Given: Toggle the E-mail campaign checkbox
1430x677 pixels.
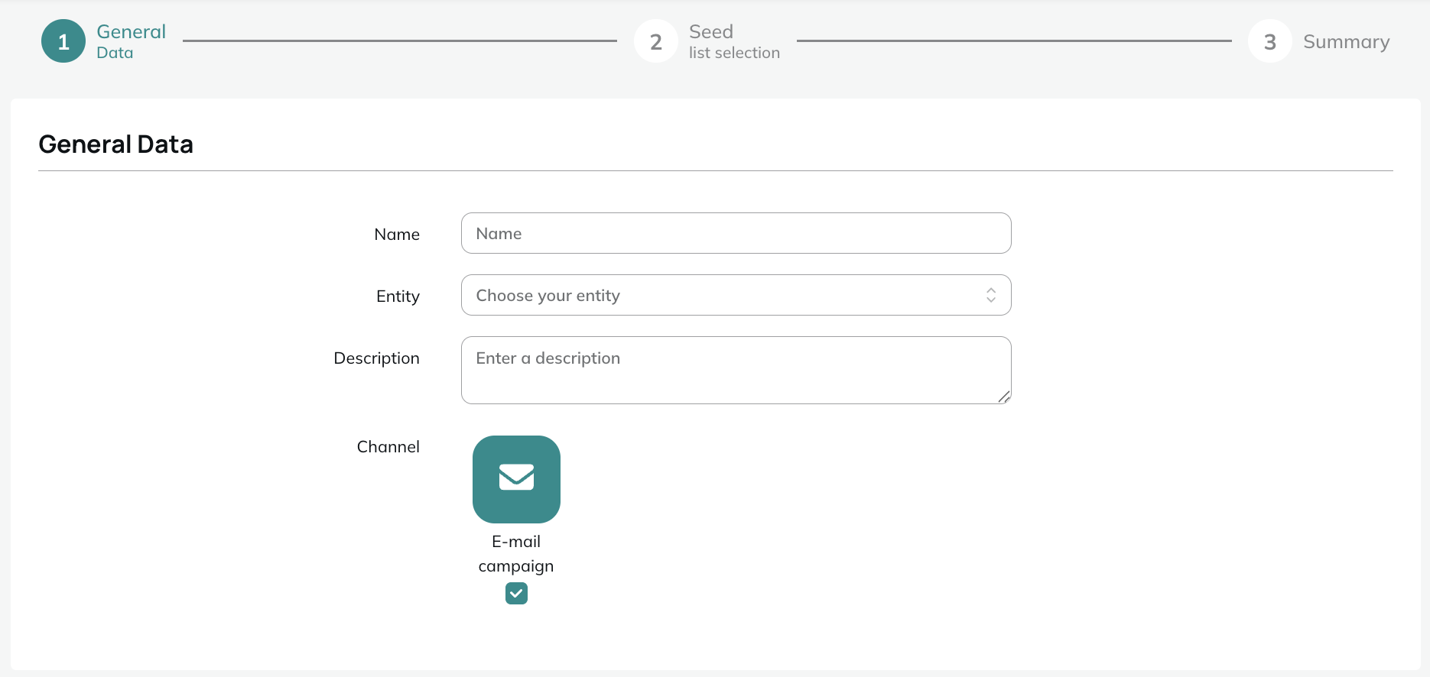Looking at the screenshot, I should pyautogui.click(x=516, y=593).
